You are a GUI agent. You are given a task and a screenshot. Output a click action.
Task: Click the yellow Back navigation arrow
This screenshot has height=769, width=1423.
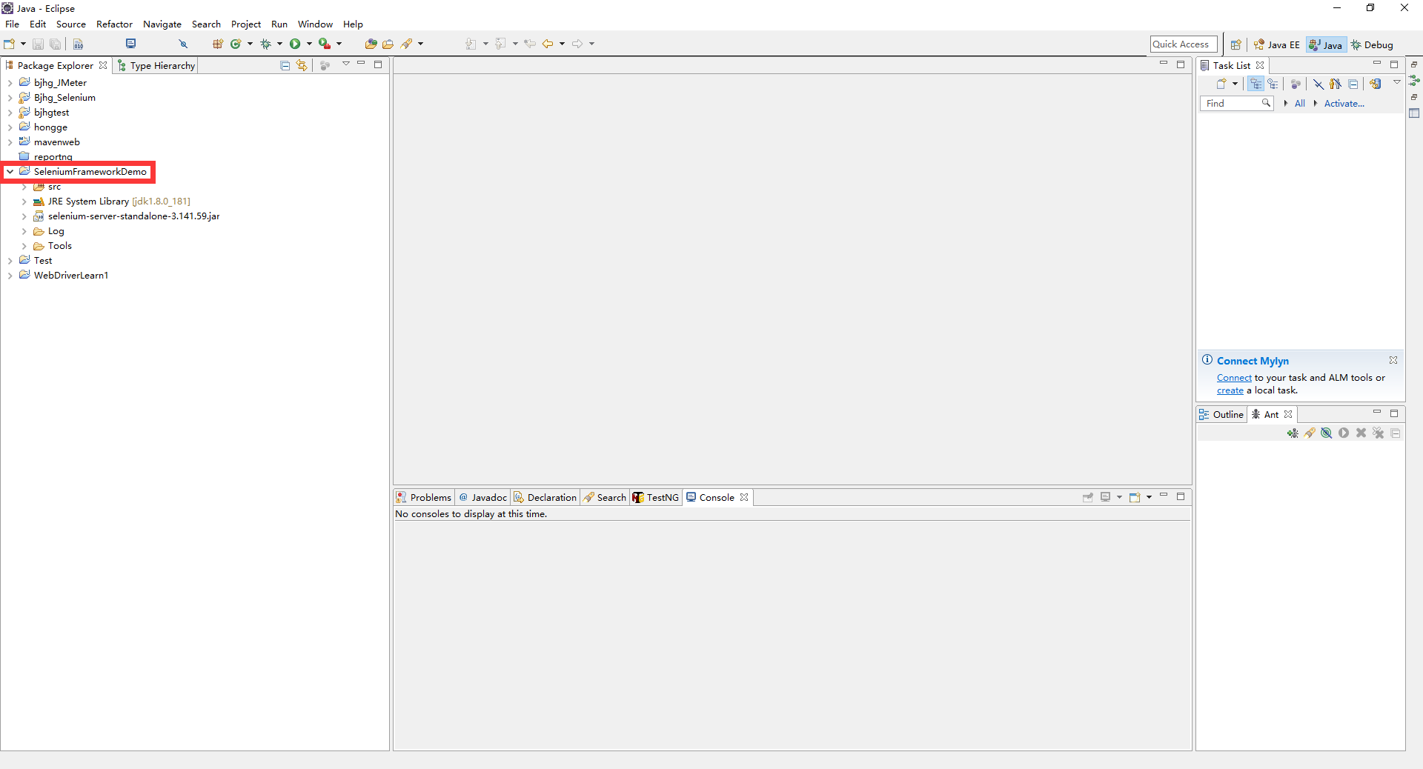[547, 44]
